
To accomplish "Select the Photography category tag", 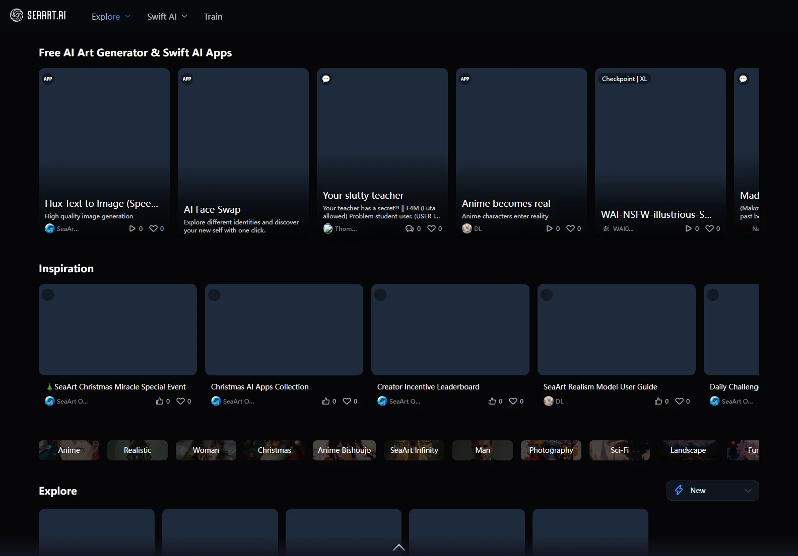I will click(x=551, y=450).
